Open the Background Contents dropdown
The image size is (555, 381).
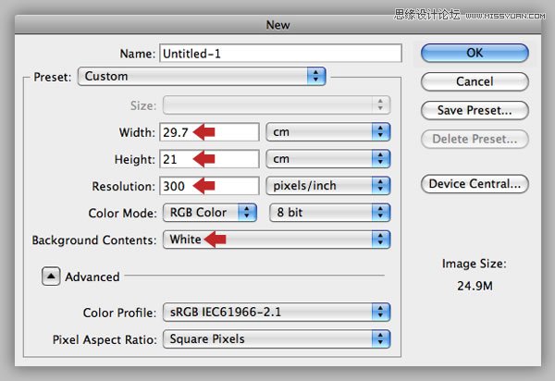tap(277, 240)
